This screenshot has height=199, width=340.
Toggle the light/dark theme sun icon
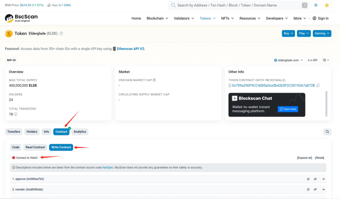[316, 5]
